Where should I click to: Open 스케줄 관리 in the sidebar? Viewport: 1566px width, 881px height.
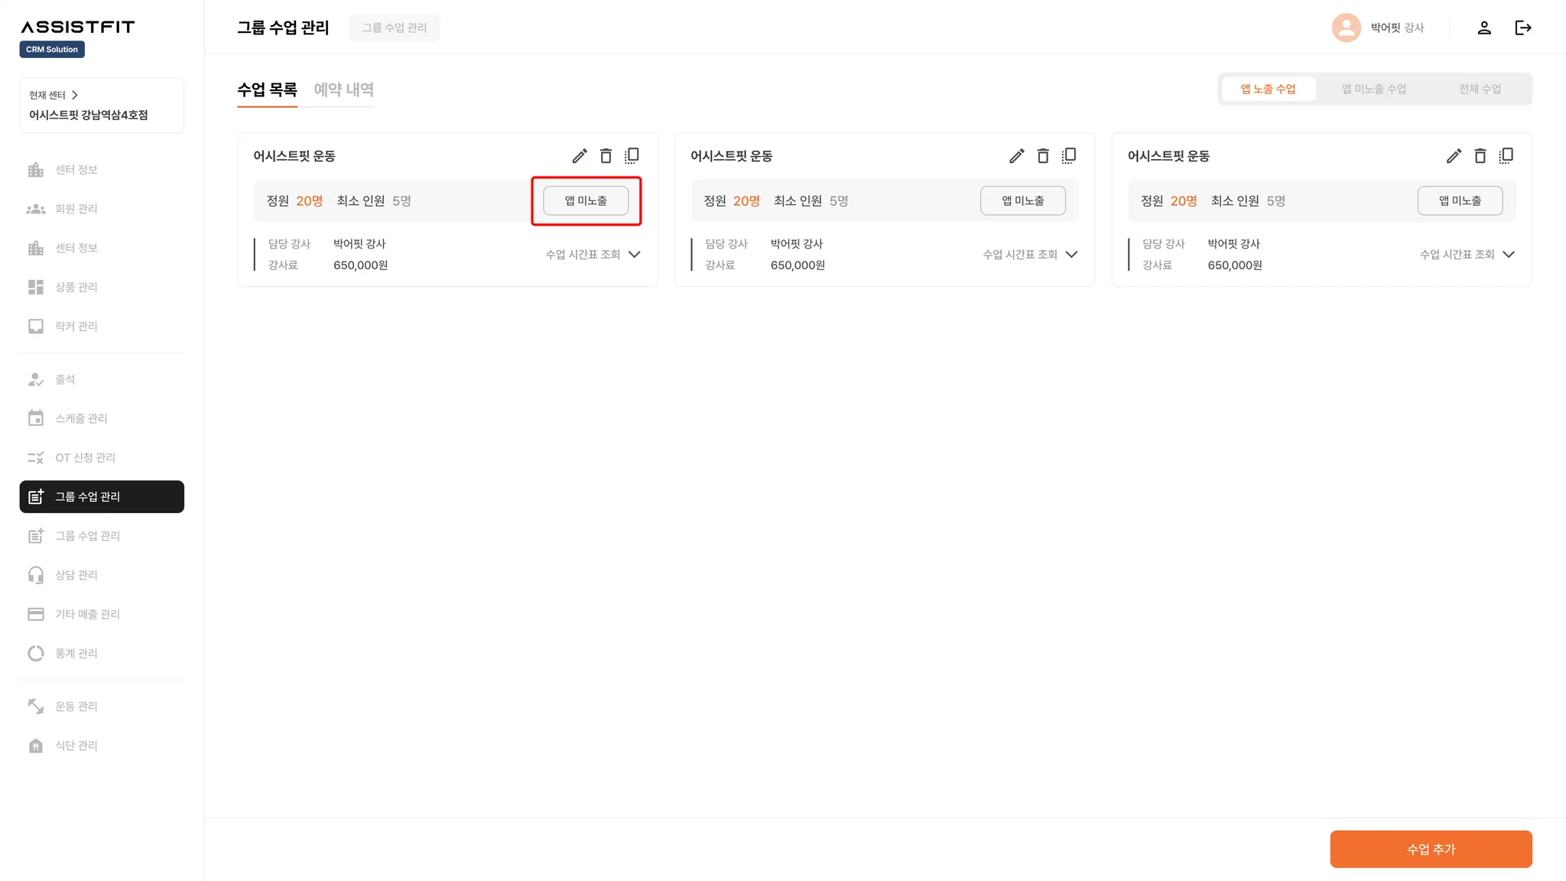tap(81, 418)
